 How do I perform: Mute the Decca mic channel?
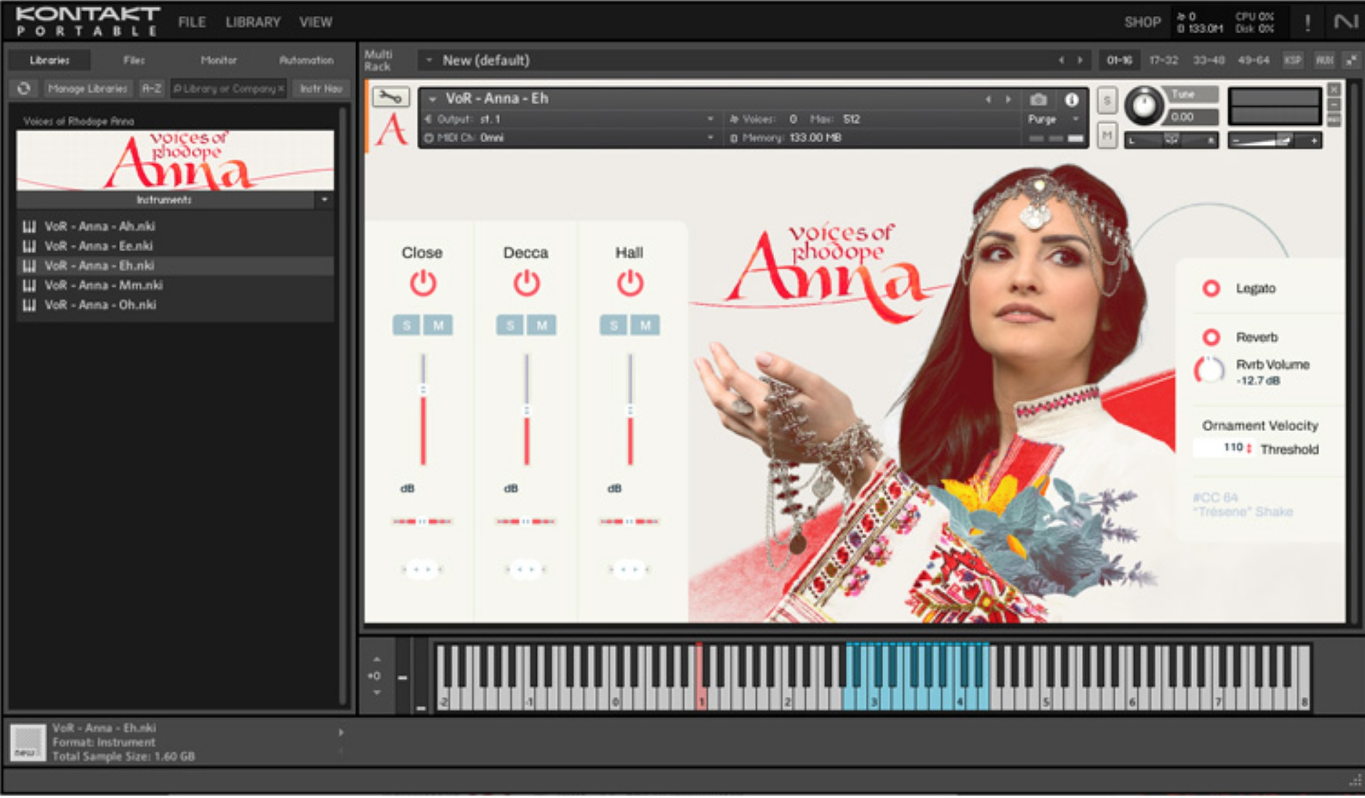[x=542, y=325]
